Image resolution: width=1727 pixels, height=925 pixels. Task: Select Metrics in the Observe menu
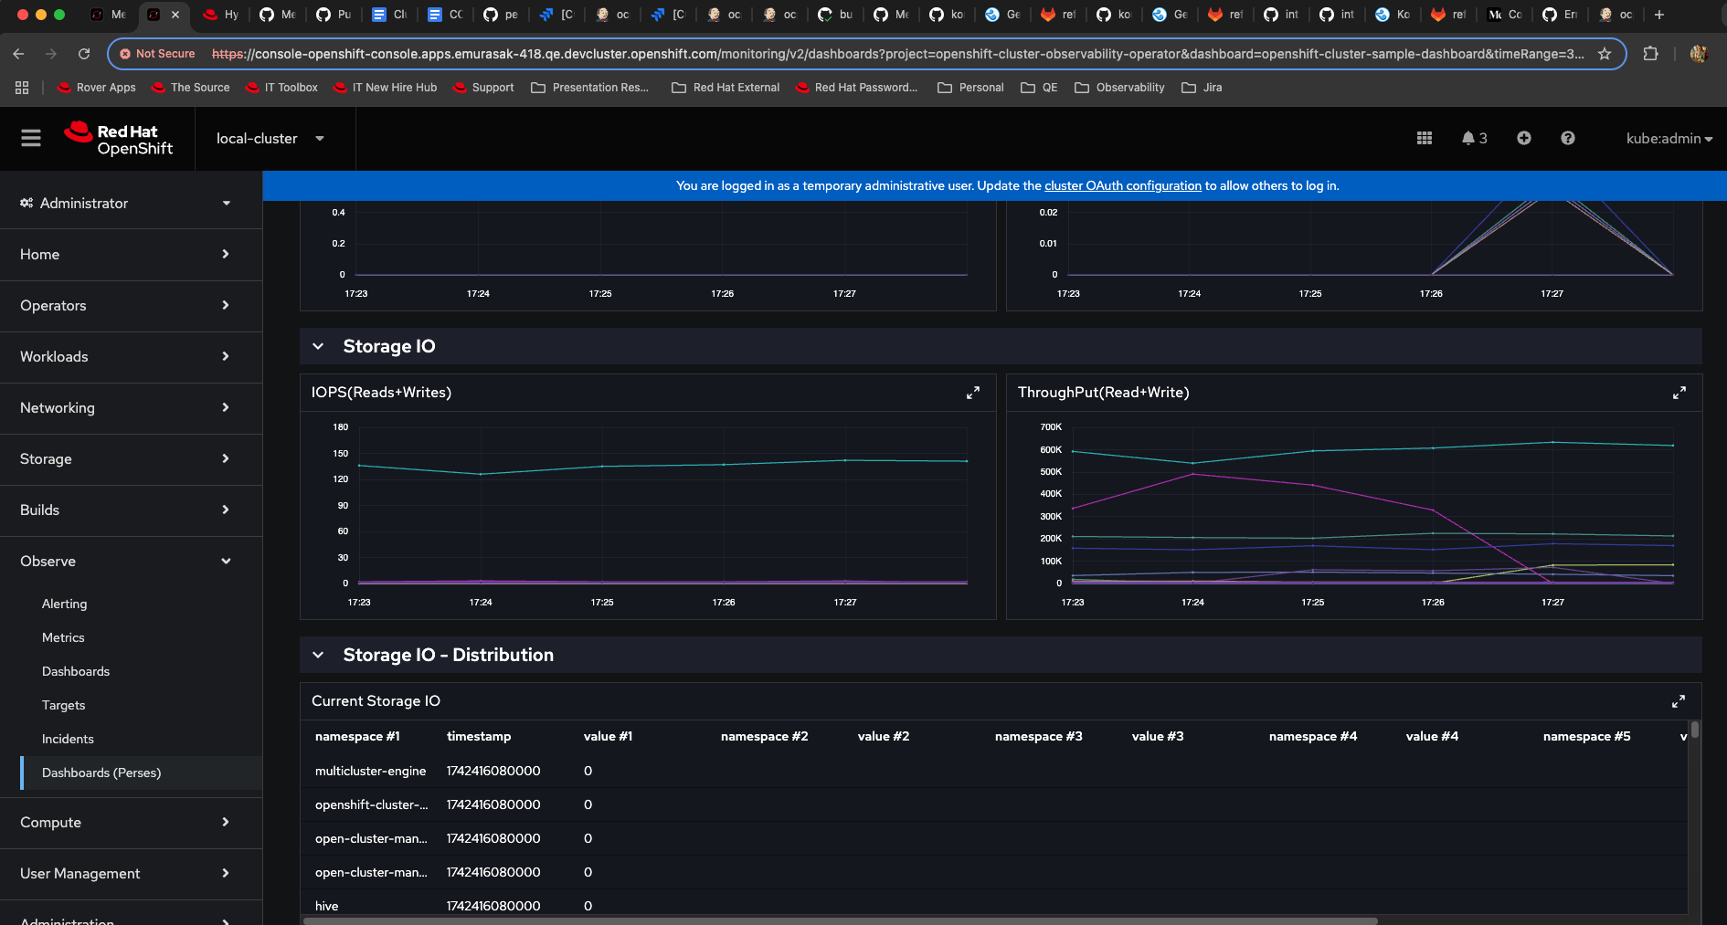[x=63, y=637]
